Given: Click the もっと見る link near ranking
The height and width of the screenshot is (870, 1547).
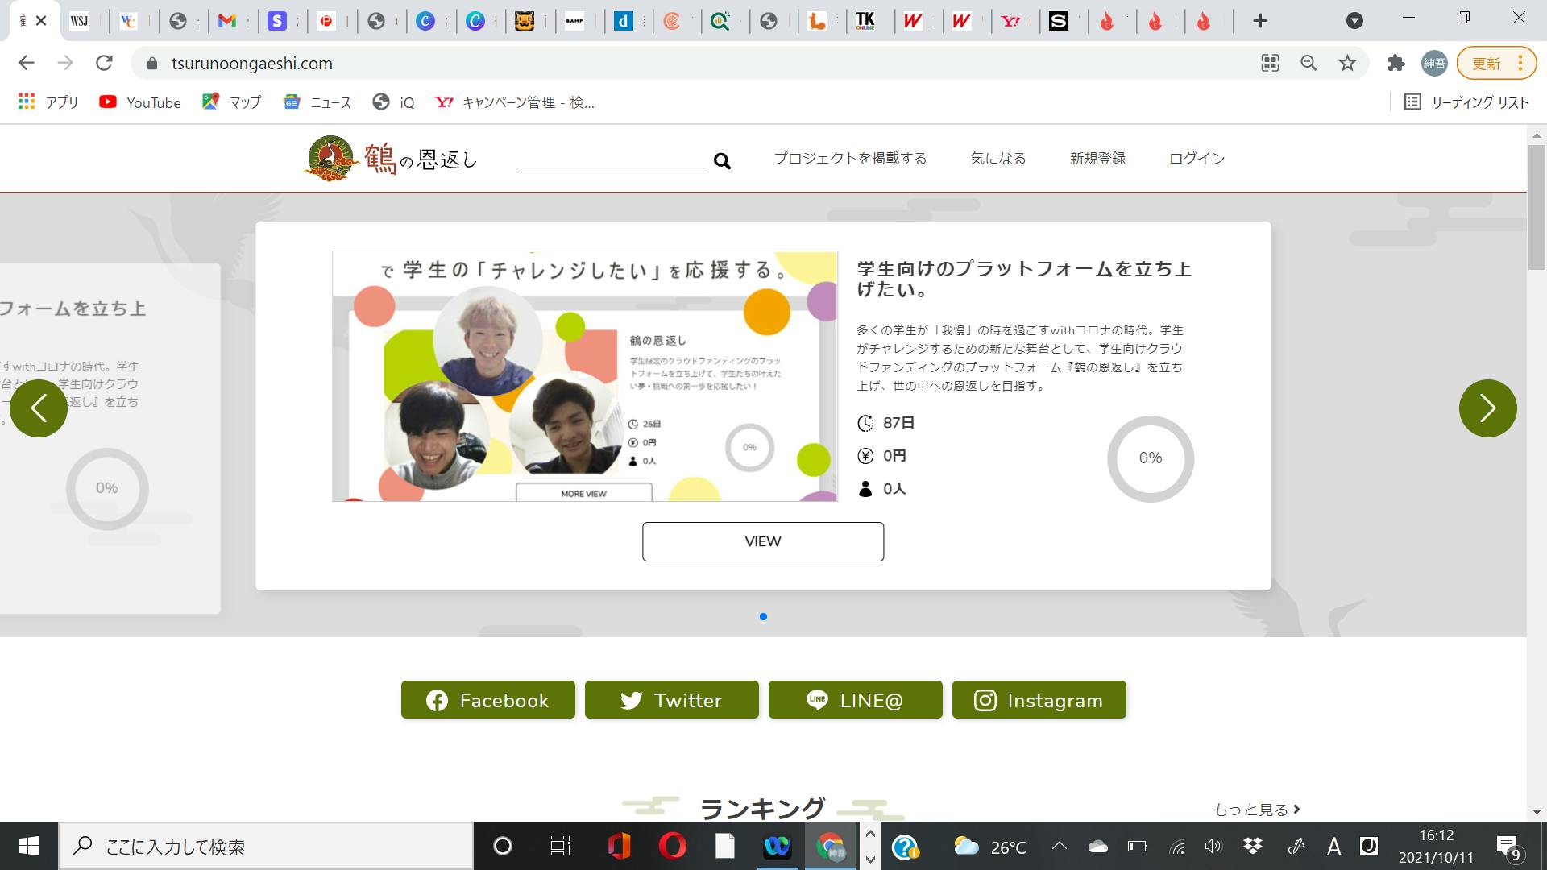Looking at the screenshot, I should (1256, 810).
